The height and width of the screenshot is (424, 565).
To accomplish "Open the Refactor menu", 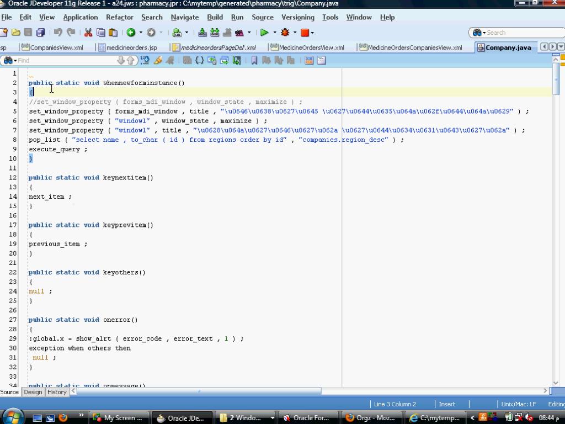I will click(x=120, y=17).
